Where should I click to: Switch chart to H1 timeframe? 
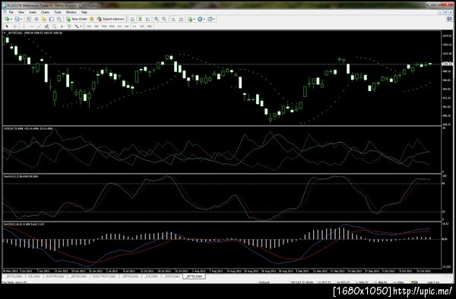pos(119,26)
